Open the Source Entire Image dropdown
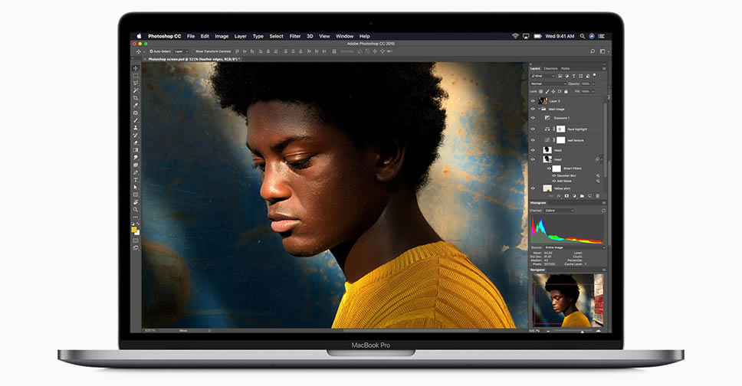This screenshot has height=386, width=742. 573,247
